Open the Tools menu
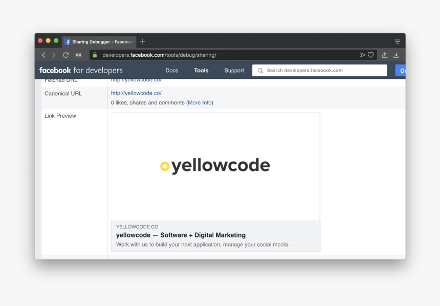440x306 pixels. [201, 71]
